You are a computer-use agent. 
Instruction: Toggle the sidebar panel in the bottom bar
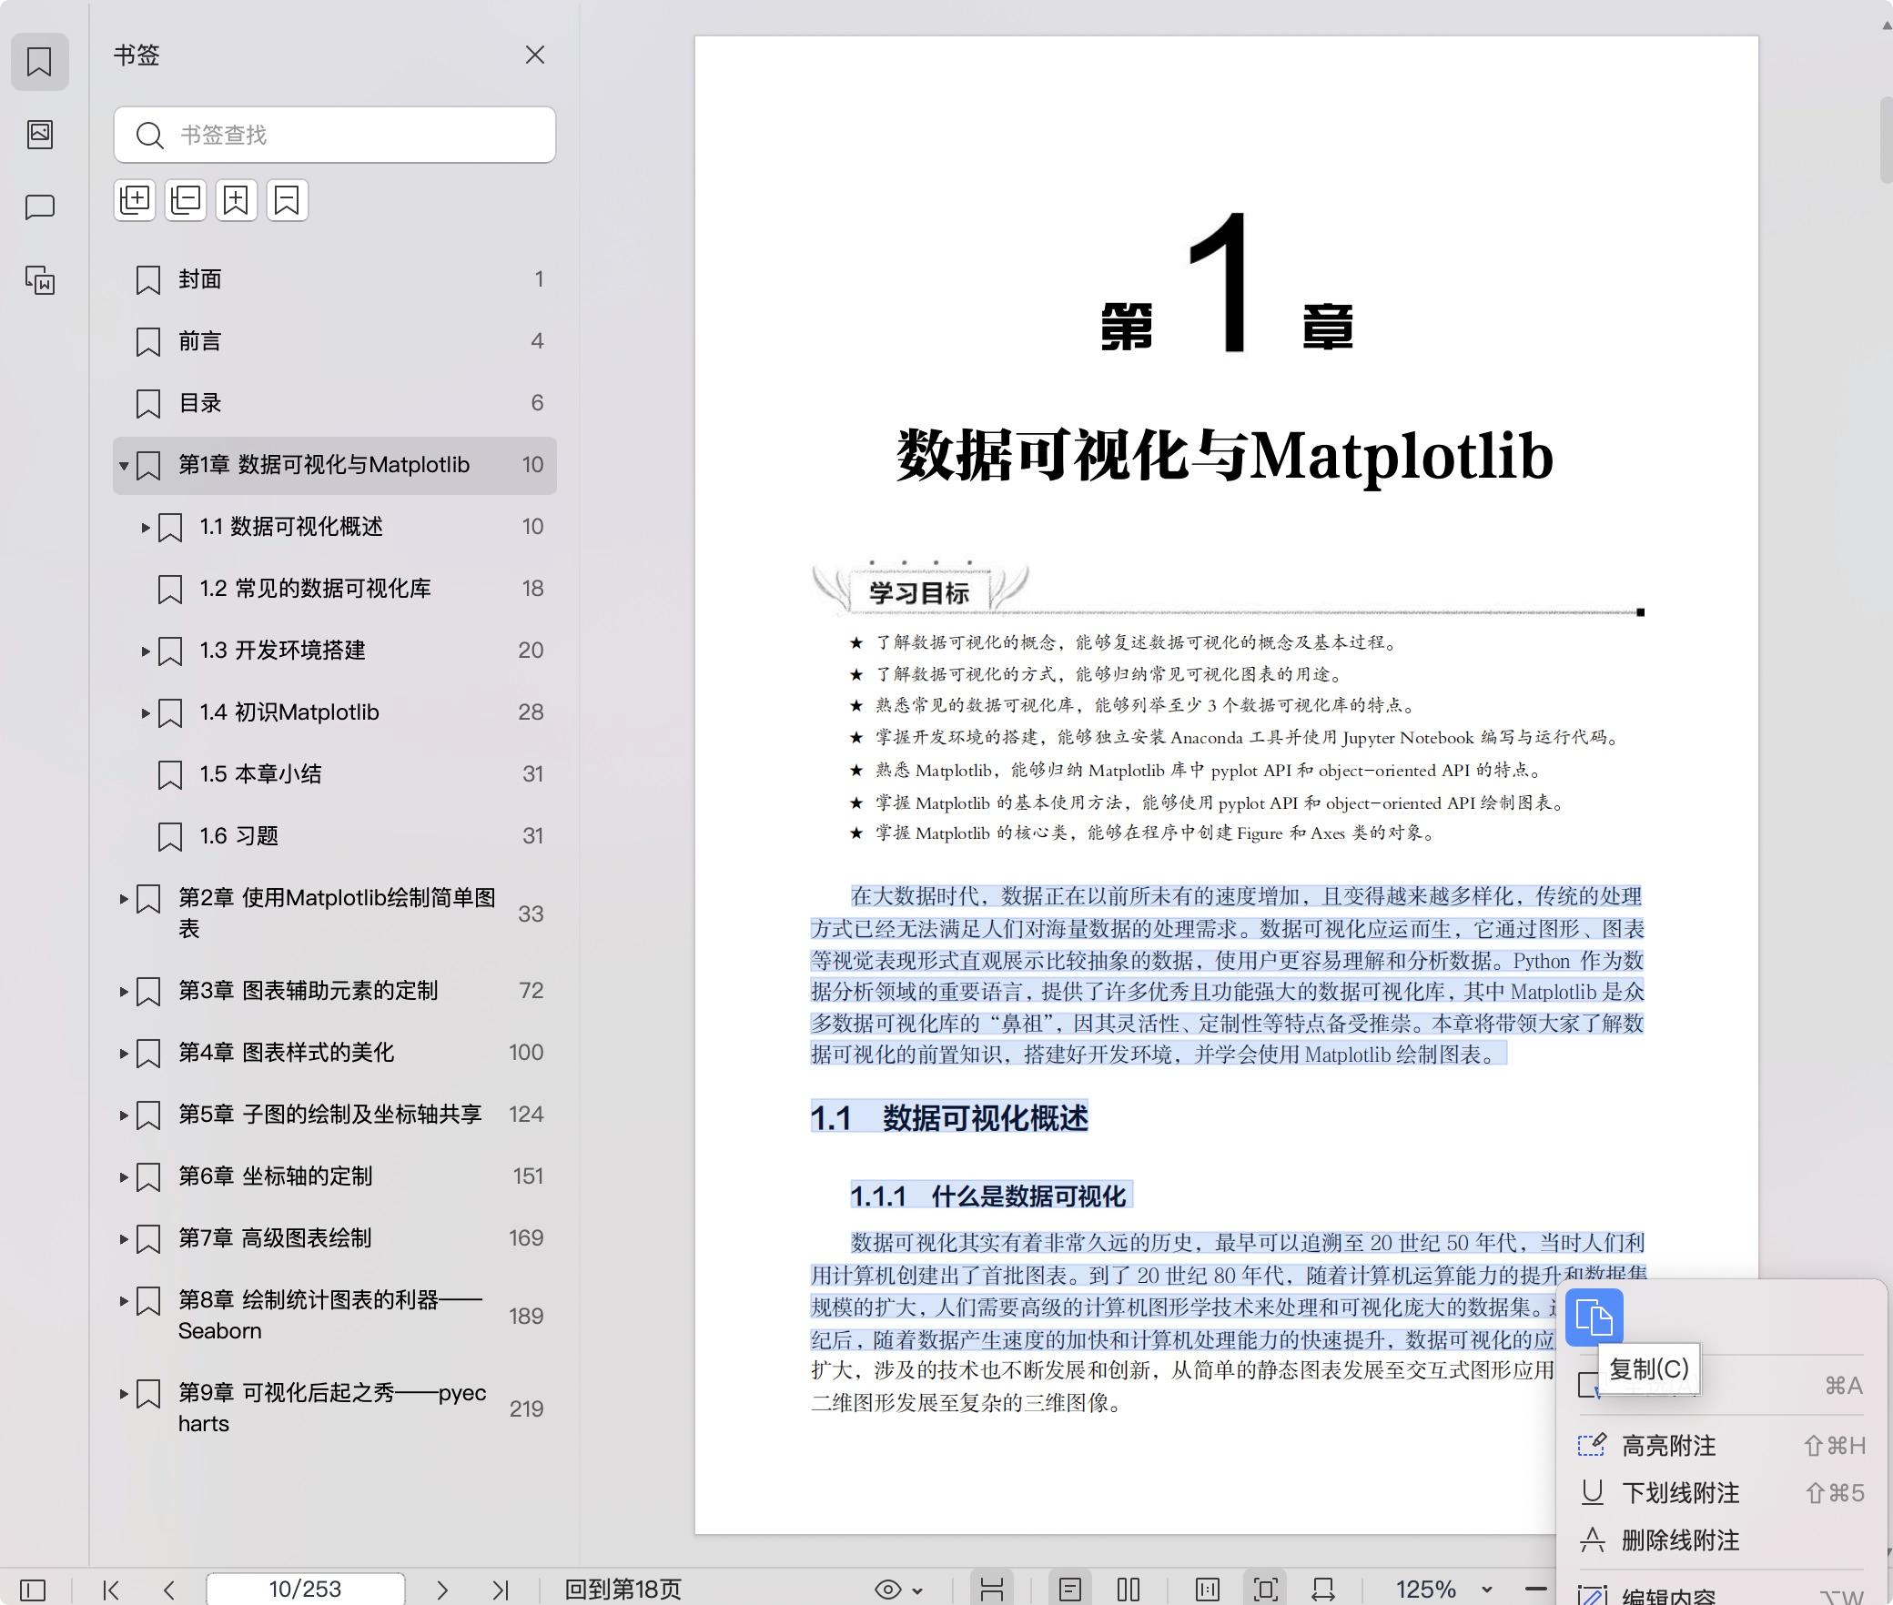[33, 1590]
